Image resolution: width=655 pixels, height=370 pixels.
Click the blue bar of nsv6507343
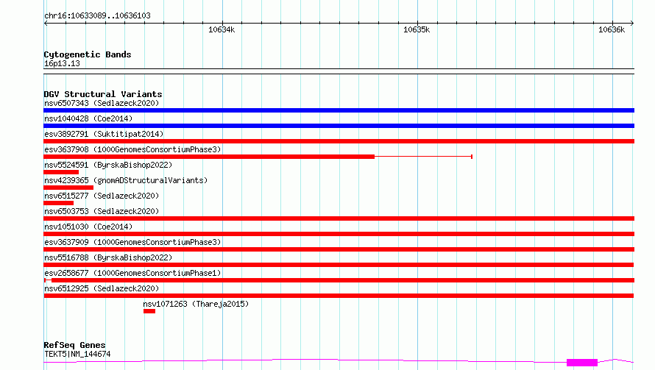point(339,110)
